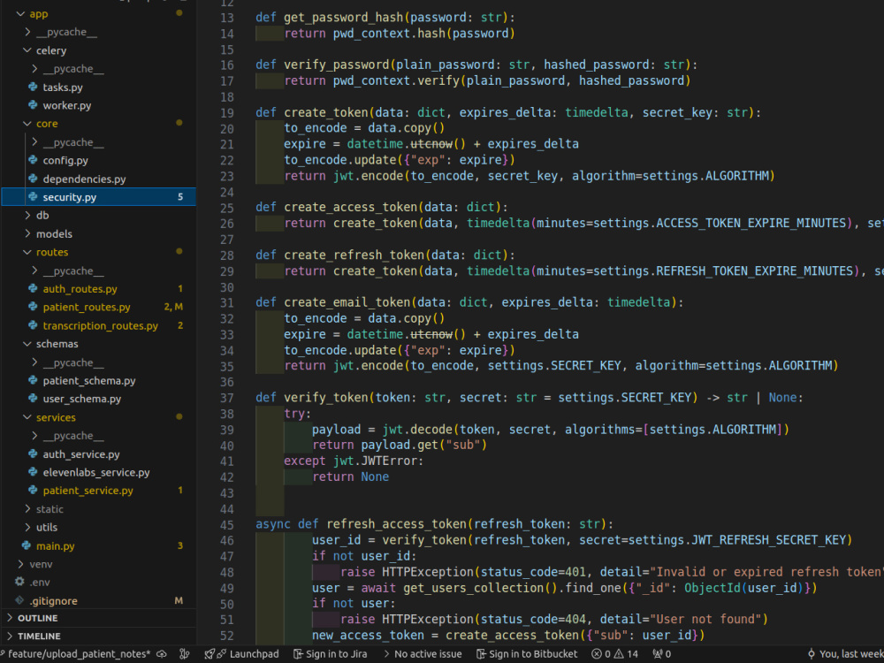Image resolution: width=884 pixels, height=663 pixels.
Task: Click the Python icon beside transcription_routes.py
Action: (x=34, y=325)
